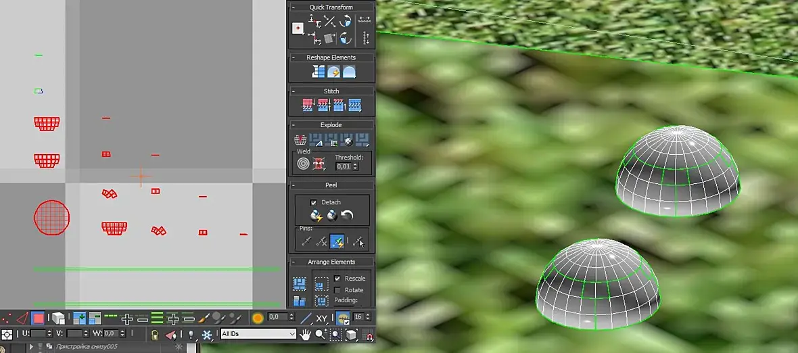The height and width of the screenshot is (353, 798).
Task: Click the Absolute/Offset mode toggle icon
Action: 7,335
